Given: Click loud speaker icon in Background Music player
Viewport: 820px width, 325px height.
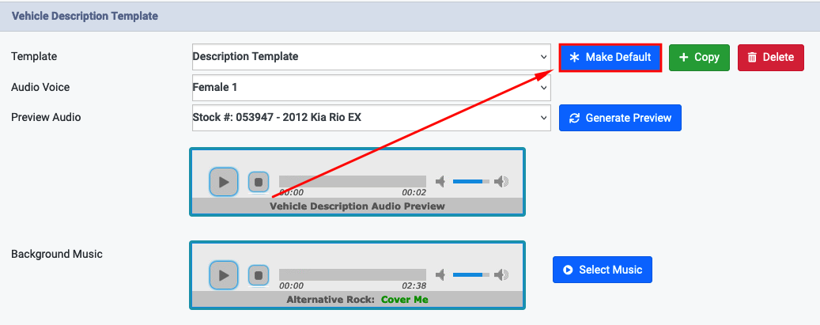Looking at the screenshot, I should click(x=501, y=274).
